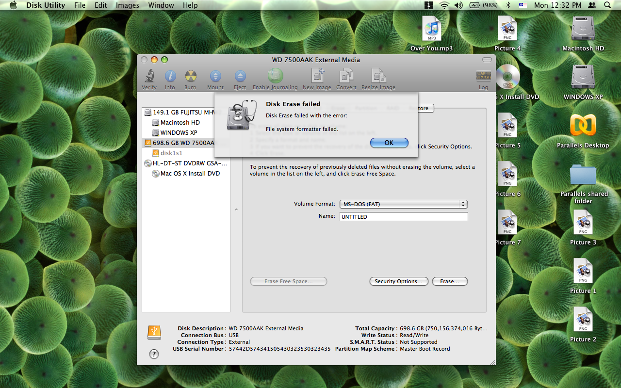Open Security Options...
The height and width of the screenshot is (388, 621).
coord(399,281)
